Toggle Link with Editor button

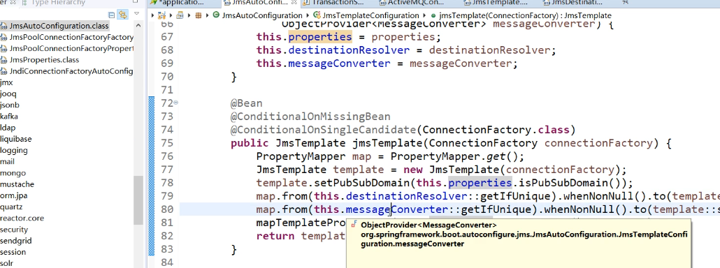tap(122, 15)
